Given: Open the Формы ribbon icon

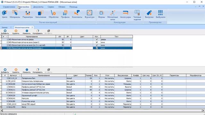Looking at the screenshot, I should pos(102,14).
